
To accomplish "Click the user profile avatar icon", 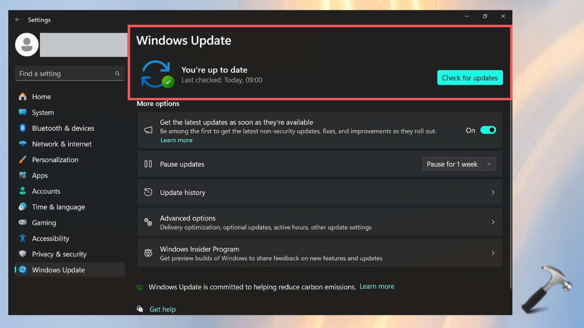I will (27, 45).
